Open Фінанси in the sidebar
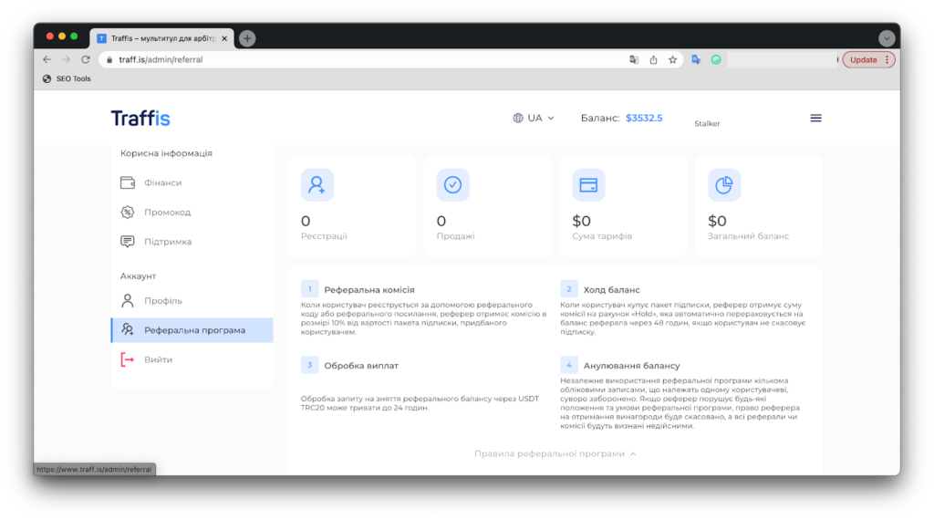 pyautogui.click(x=162, y=182)
